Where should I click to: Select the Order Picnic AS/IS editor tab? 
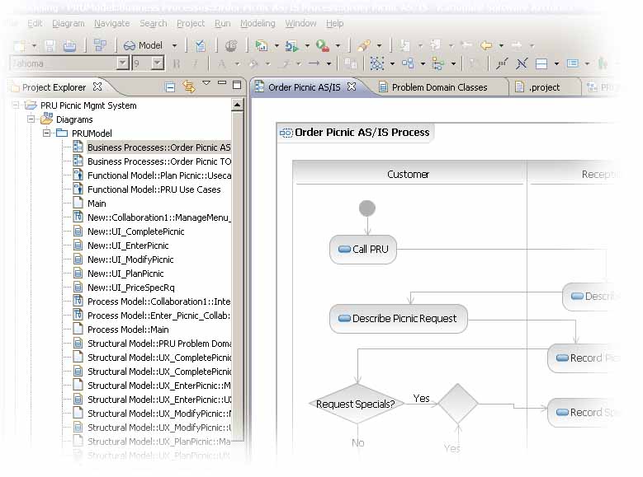pos(305,87)
